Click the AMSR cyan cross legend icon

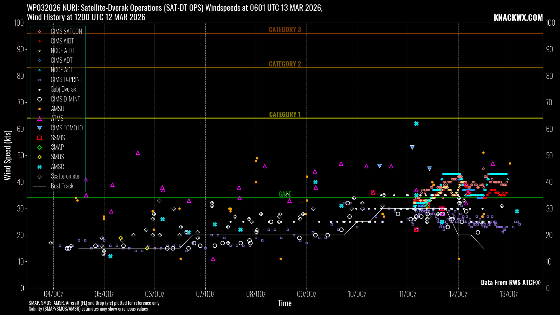point(39,167)
